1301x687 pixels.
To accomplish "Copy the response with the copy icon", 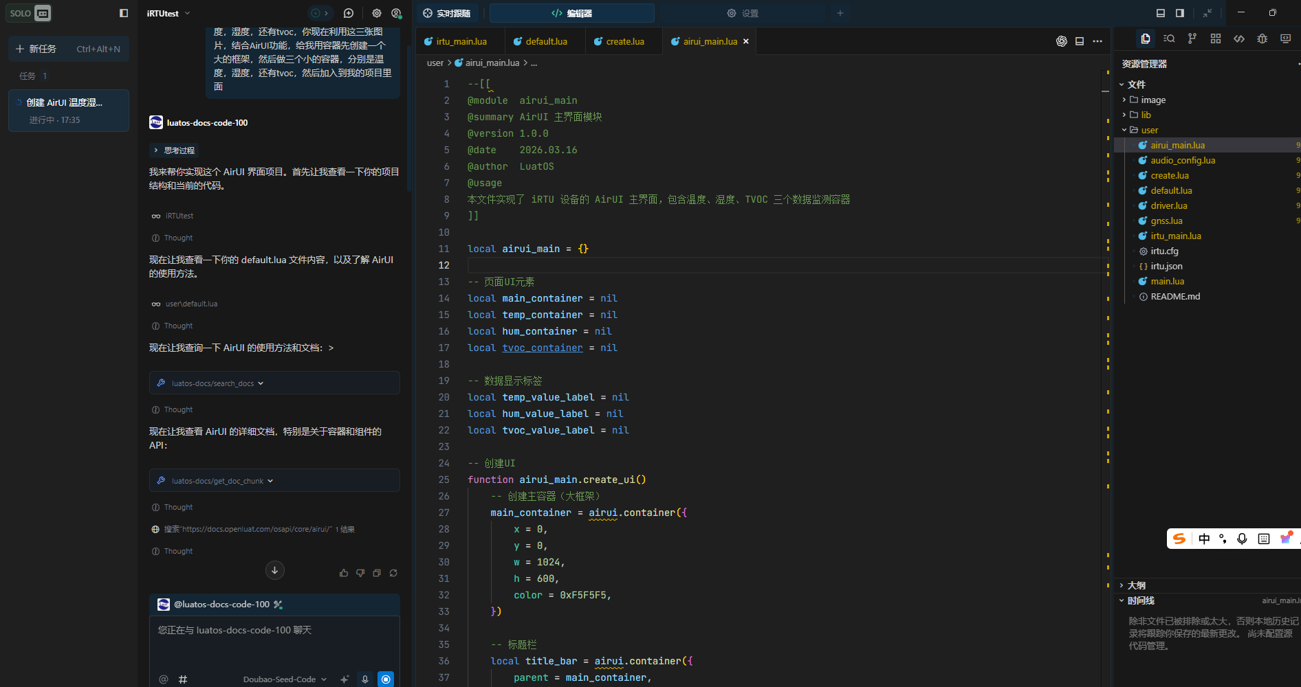I will (377, 573).
